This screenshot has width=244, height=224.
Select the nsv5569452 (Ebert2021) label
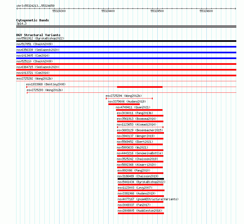click(x=135, y=142)
